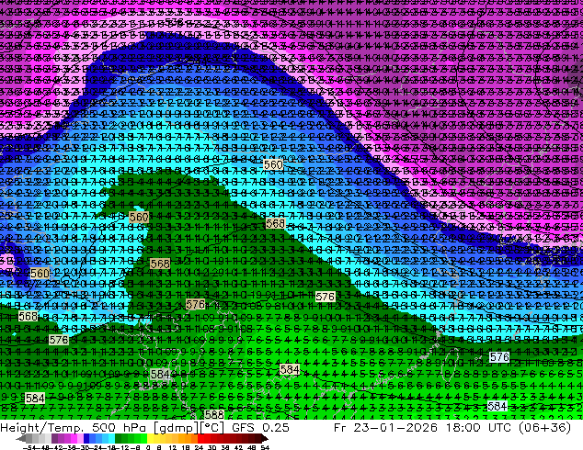Click the '[°C]' unit text

[212, 428]
